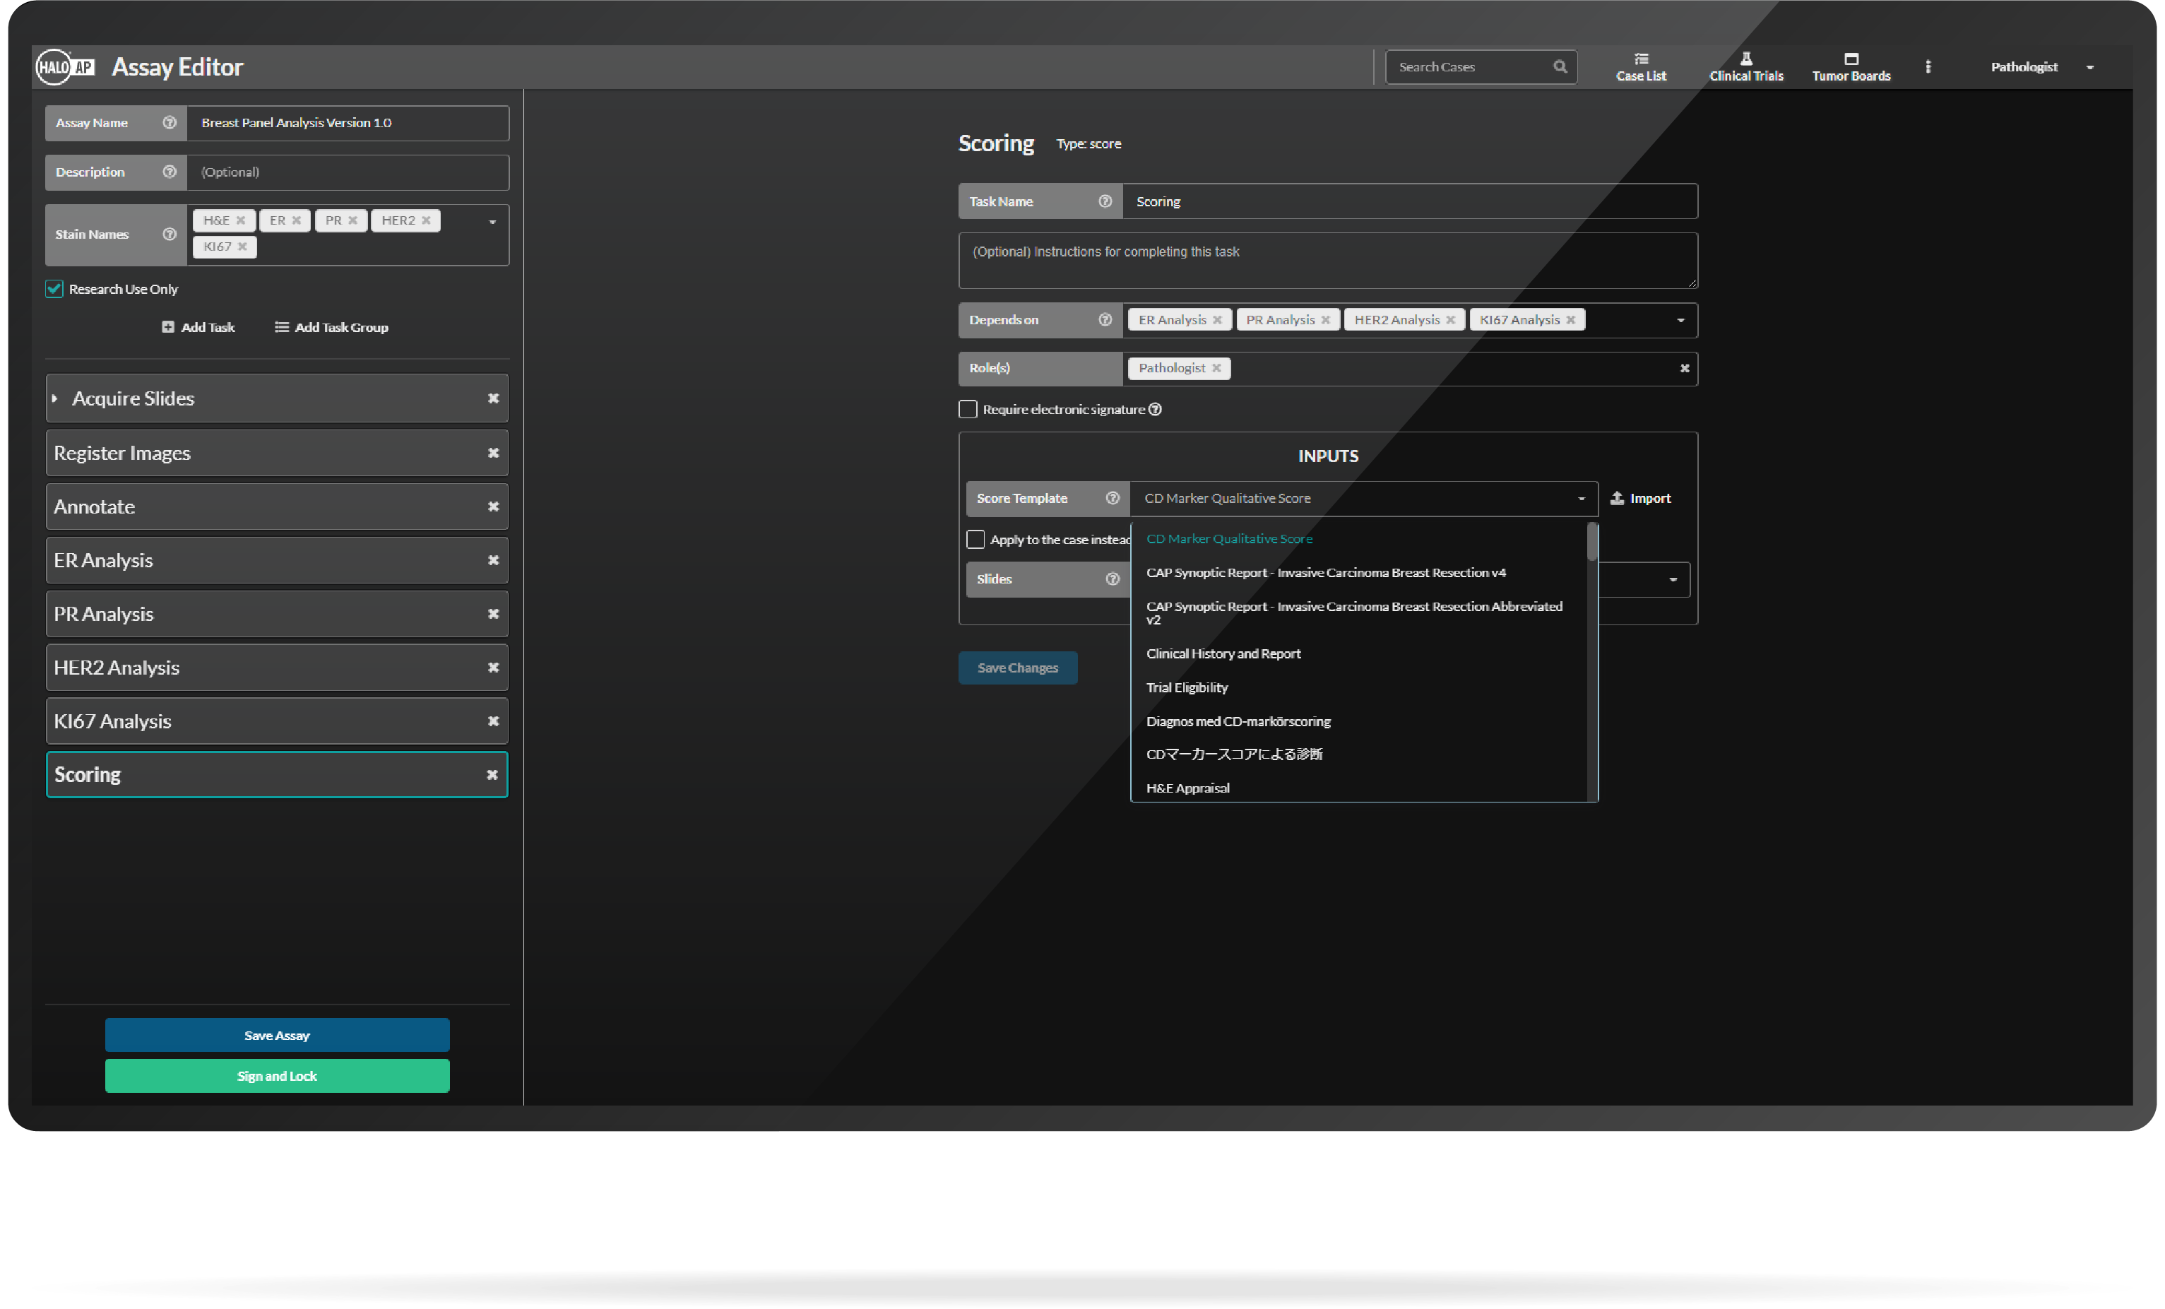This screenshot has width=2165, height=1309.
Task: Remove the Pathologist role tag
Action: coord(1216,368)
